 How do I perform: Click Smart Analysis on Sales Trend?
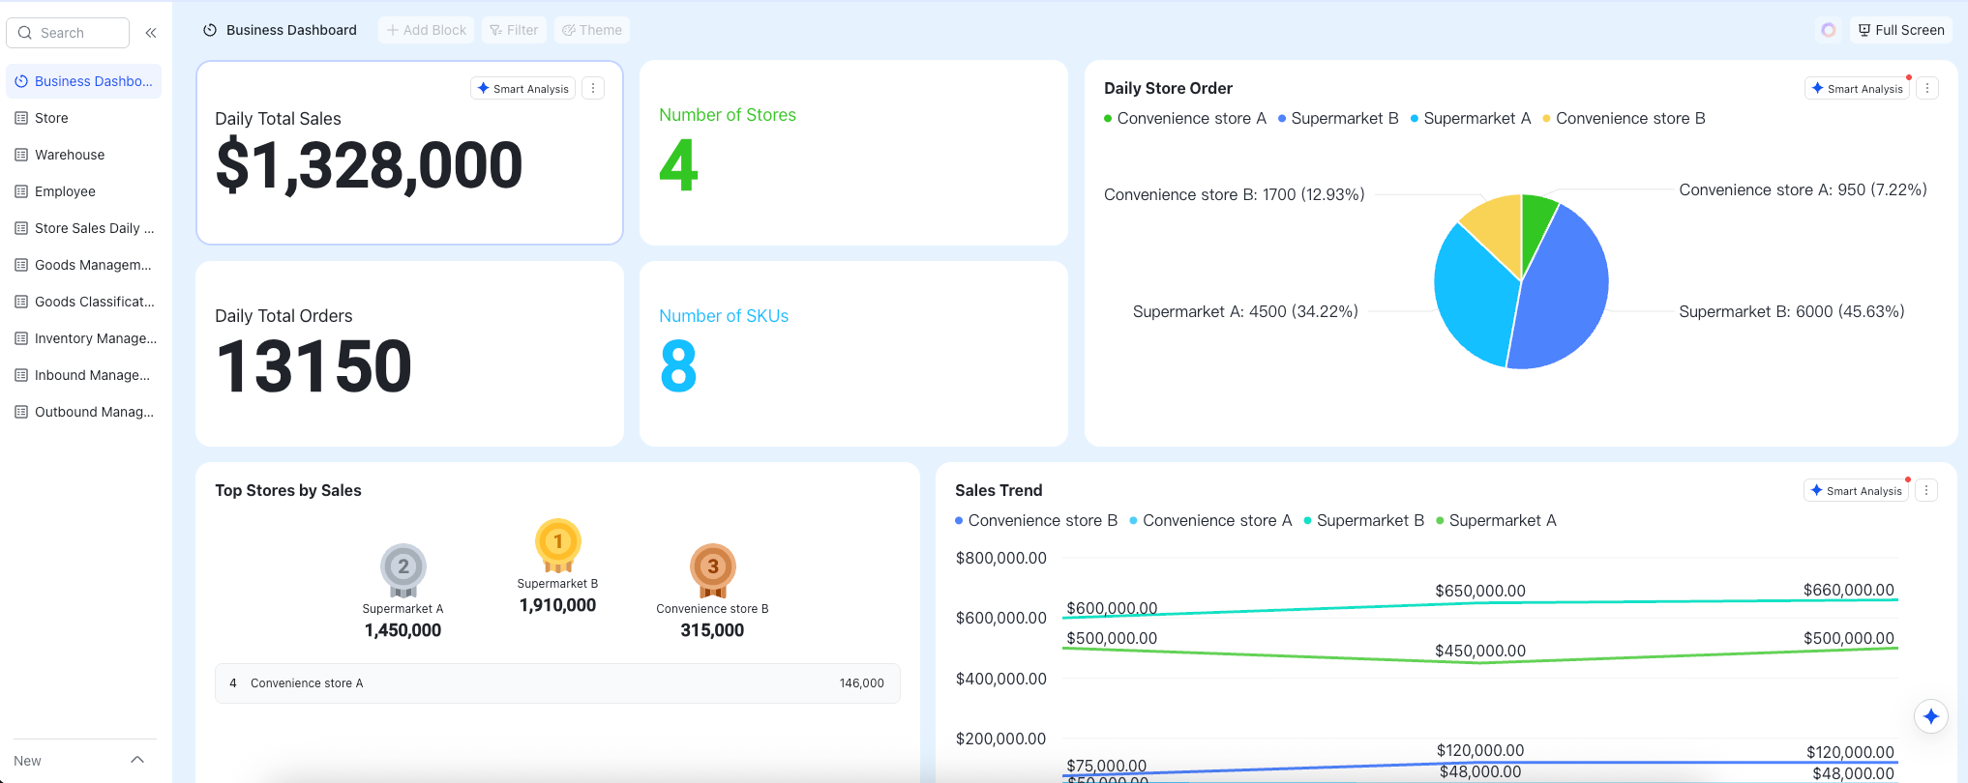1855,490
